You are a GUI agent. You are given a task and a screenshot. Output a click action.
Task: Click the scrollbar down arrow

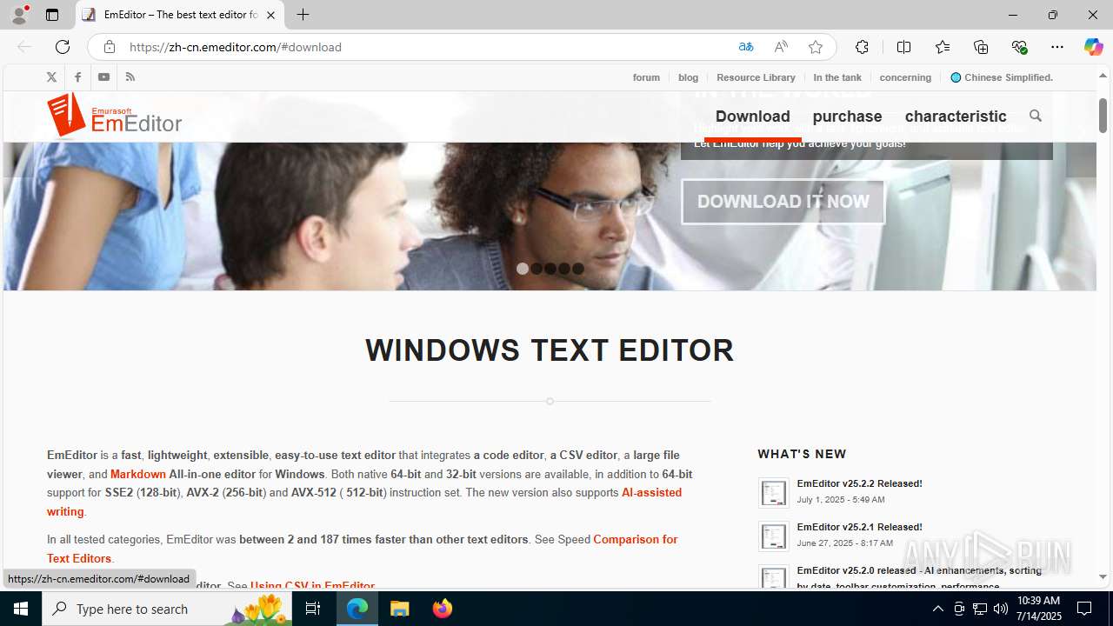(1103, 576)
